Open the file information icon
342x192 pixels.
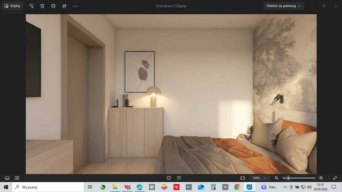click(x=169, y=178)
